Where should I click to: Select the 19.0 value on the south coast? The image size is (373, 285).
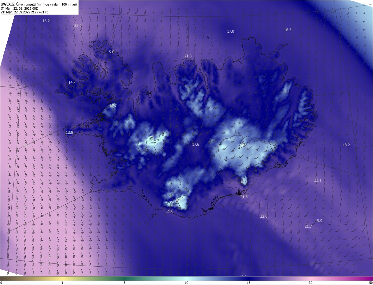click(170, 211)
